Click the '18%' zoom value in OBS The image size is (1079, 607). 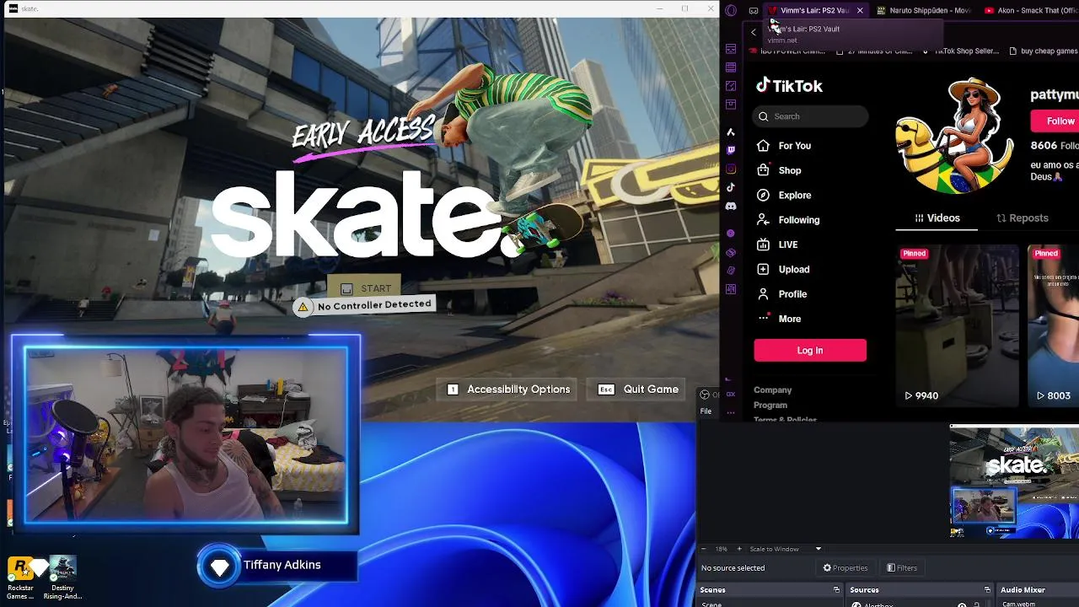coord(722,549)
